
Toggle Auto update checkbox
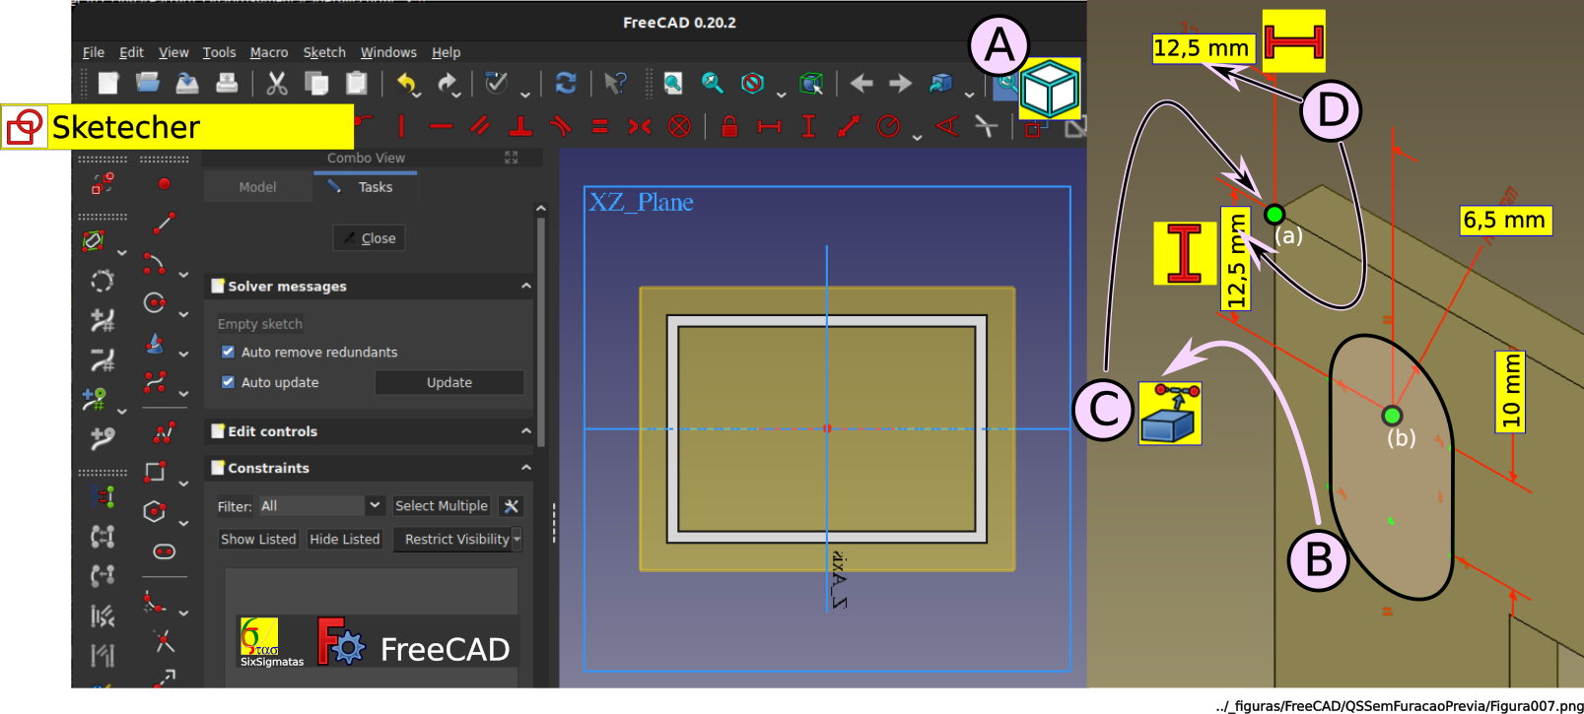(x=228, y=382)
